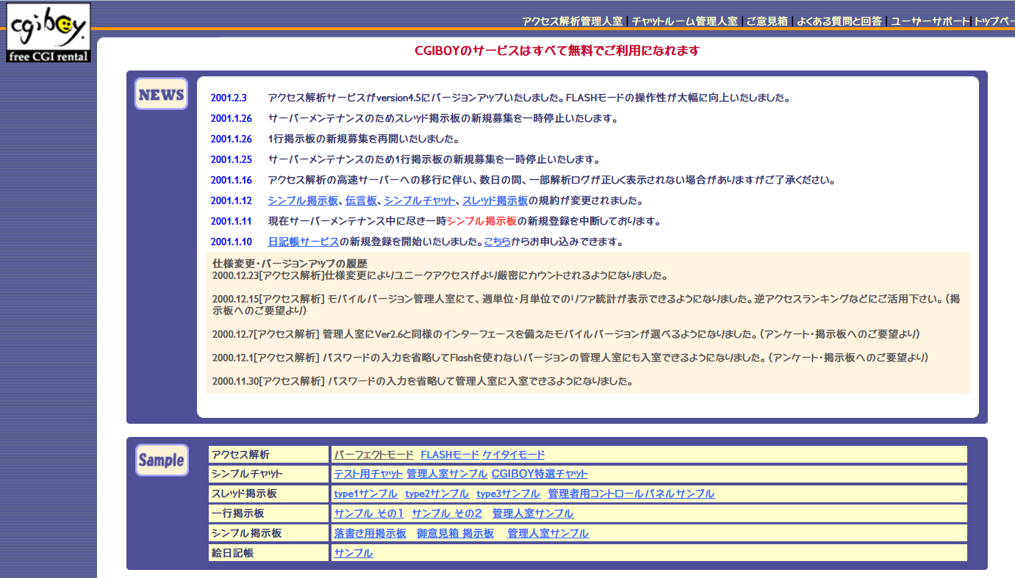The image size is (1015, 578).
Task: Open the CGIBOY特選チャット link
Action: coord(539,474)
